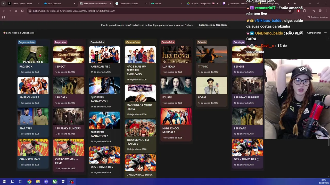Image resolution: width=330 pixels, height=185 pixels.
Task: Close the Lista Carol.xlsx tab
Action: pyautogui.click(x=75, y=4)
